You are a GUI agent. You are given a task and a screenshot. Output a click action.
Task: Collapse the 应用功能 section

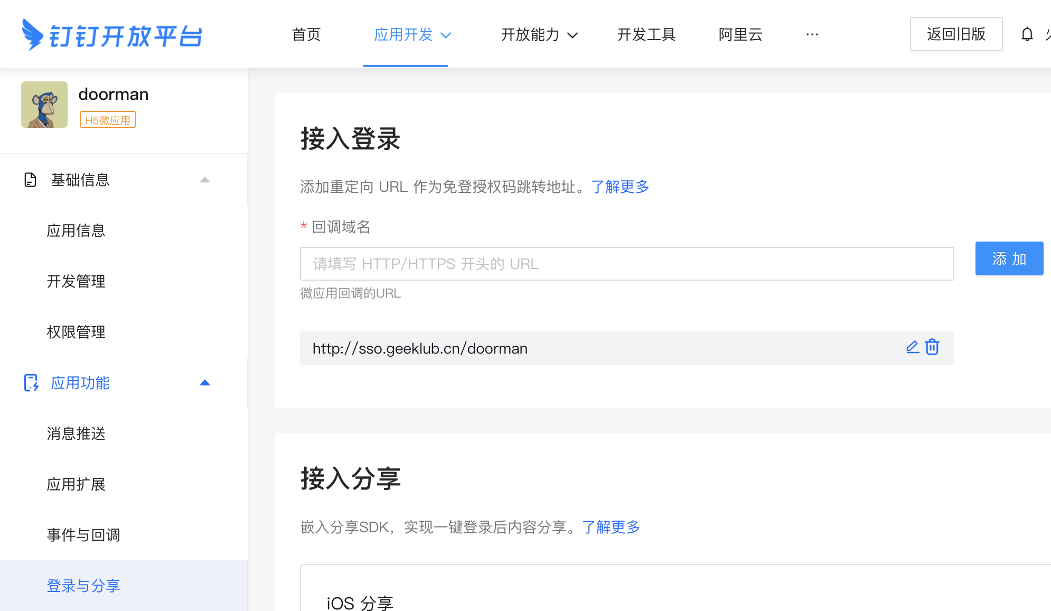[x=205, y=383]
